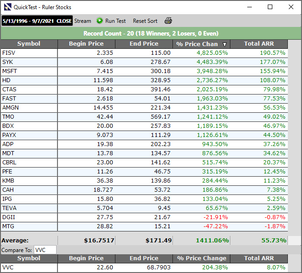This screenshot has width=302, height=273.
Task: Select the DGII symbol cell
Action: tap(29, 217)
